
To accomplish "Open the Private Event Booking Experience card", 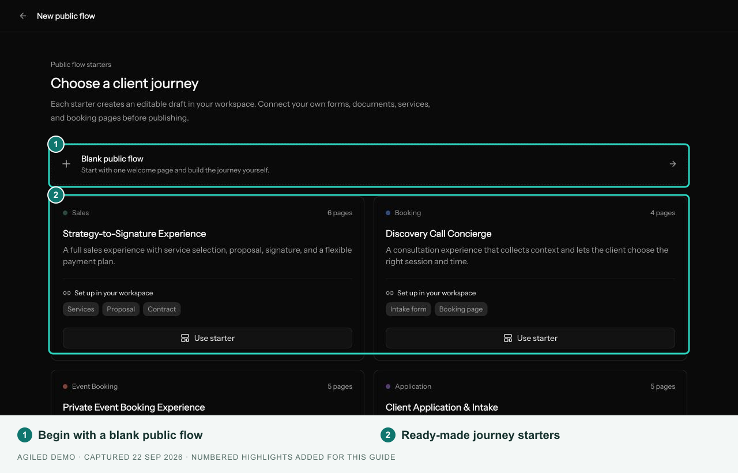I will (x=208, y=393).
